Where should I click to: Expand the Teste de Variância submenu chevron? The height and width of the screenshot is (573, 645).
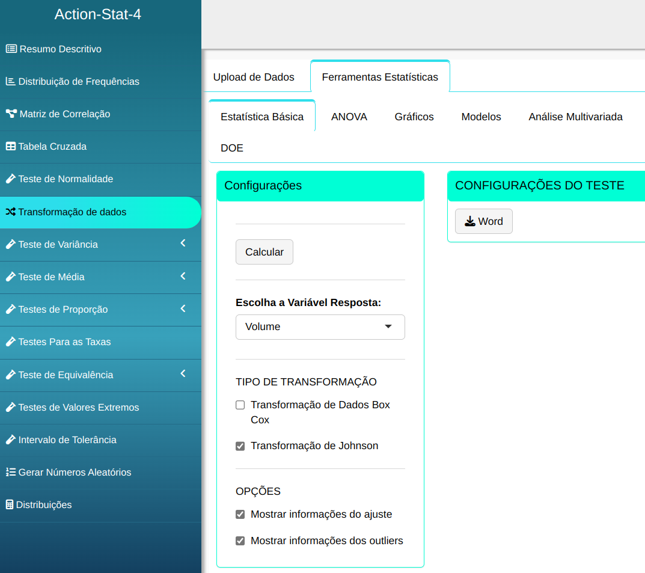(183, 244)
